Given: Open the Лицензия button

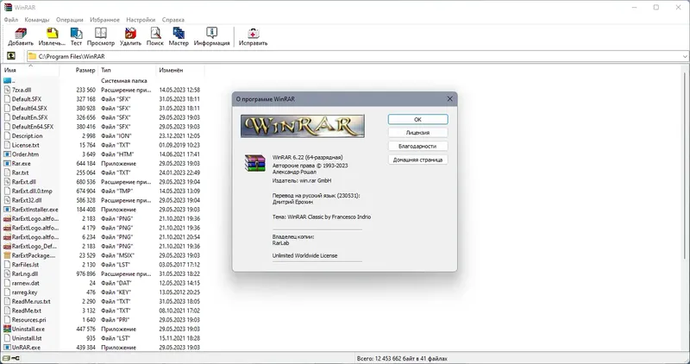Looking at the screenshot, I should click(x=417, y=133).
